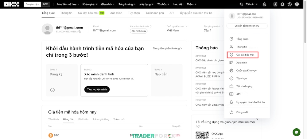The height and width of the screenshot is (139, 307).
Task: Click the Cài đặt bảo mật shield icon
Action: tap(231, 55)
